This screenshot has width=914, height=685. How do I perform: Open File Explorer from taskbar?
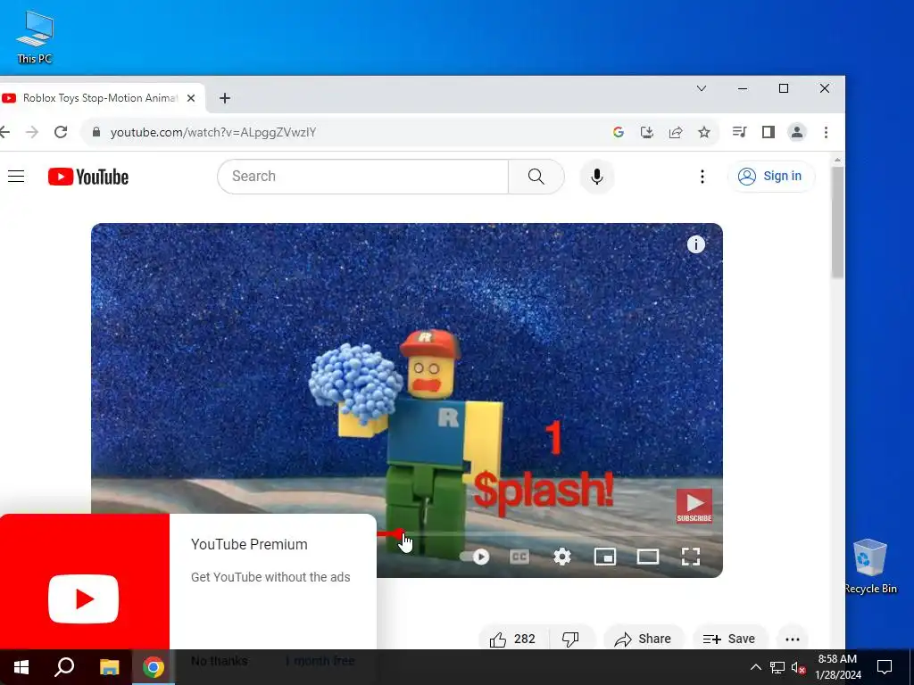click(109, 667)
